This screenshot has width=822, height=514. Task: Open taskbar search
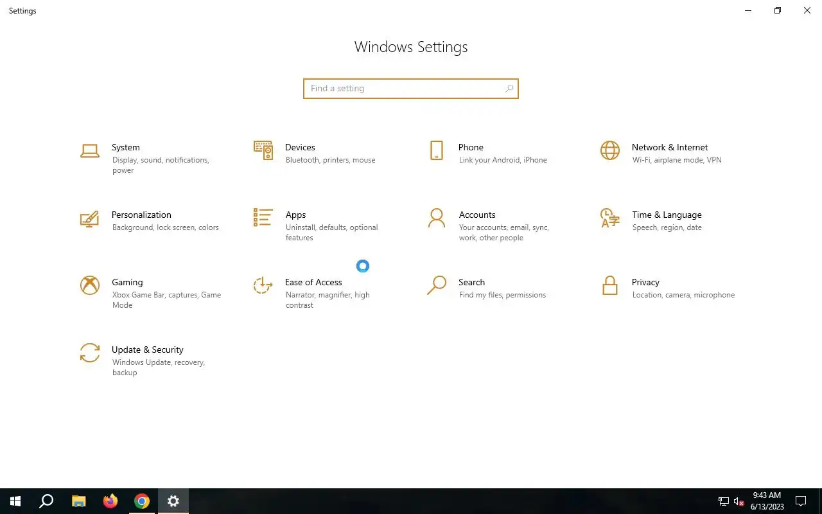point(46,501)
